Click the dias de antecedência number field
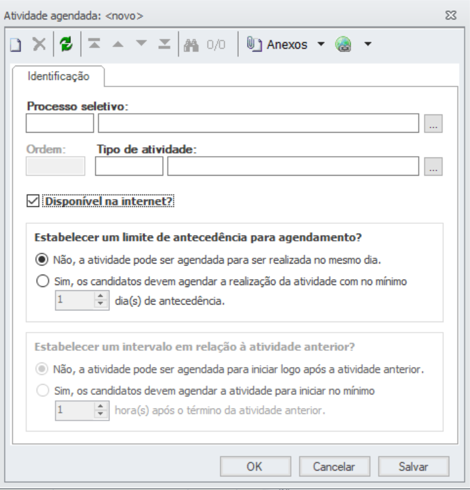The height and width of the screenshot is (490, 470). point(75,301)
